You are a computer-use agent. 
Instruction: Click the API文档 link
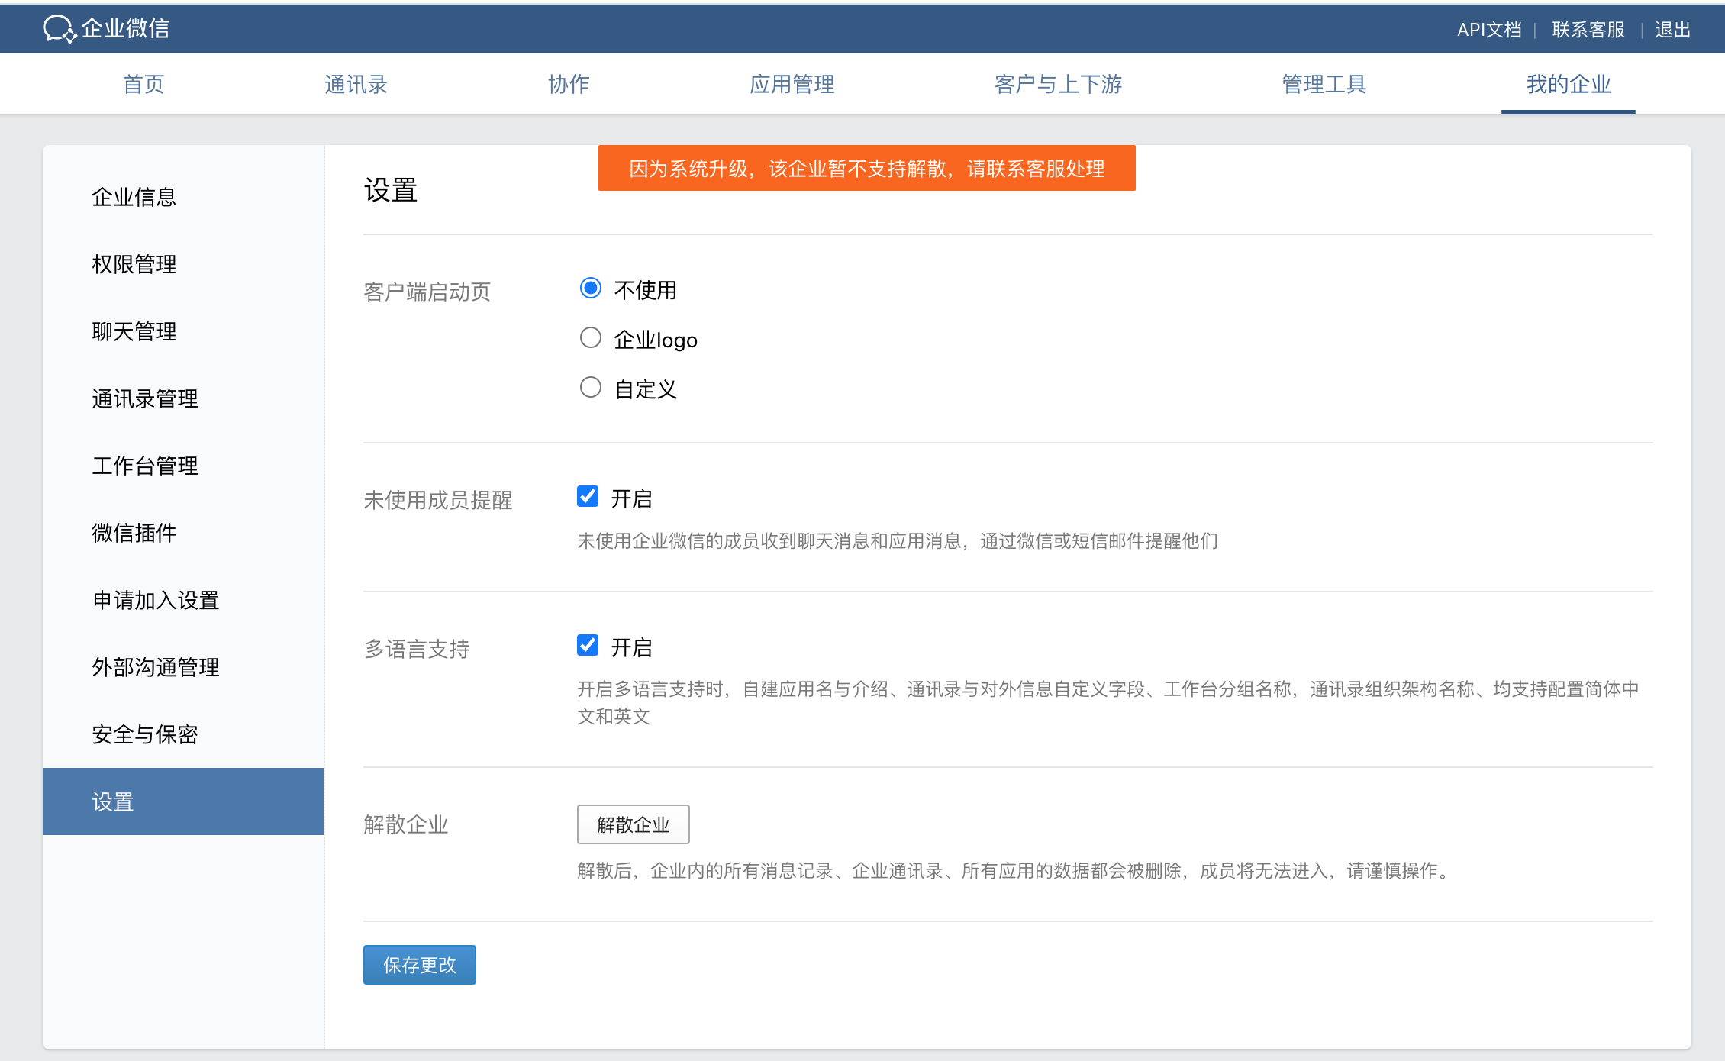click(1488, 30)
